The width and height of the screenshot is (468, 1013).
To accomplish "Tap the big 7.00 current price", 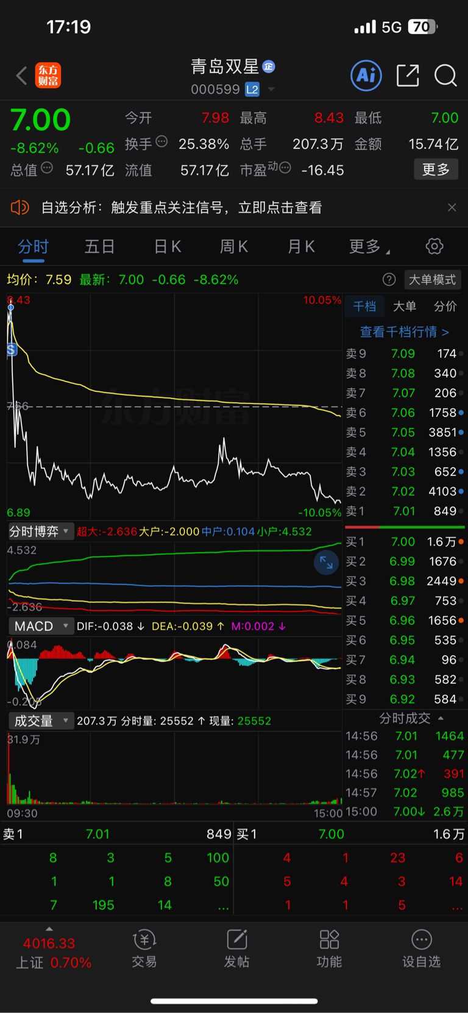I will tap(40, 120).
